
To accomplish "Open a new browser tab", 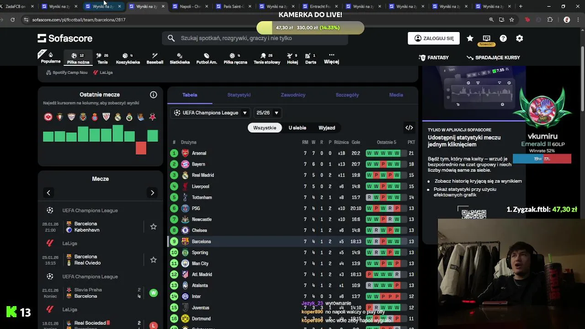I will (521, 6).
